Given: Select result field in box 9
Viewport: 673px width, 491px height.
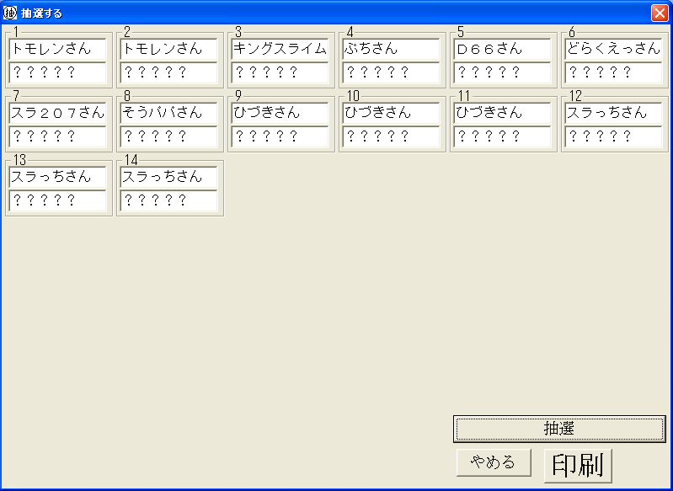Looking at the screenshot, I should click(x=280, y=137).
